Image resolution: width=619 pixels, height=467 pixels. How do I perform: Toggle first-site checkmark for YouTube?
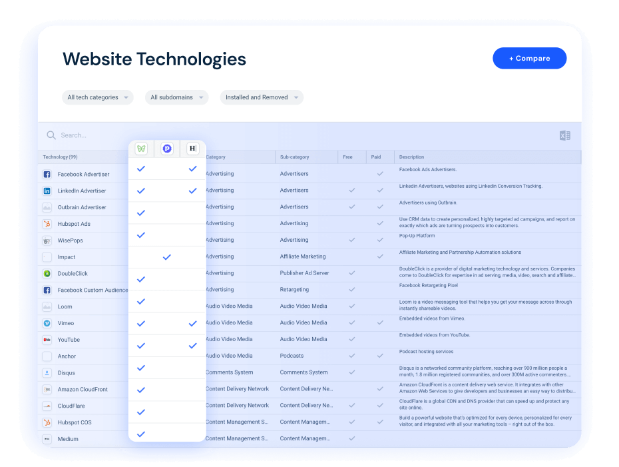141,346
